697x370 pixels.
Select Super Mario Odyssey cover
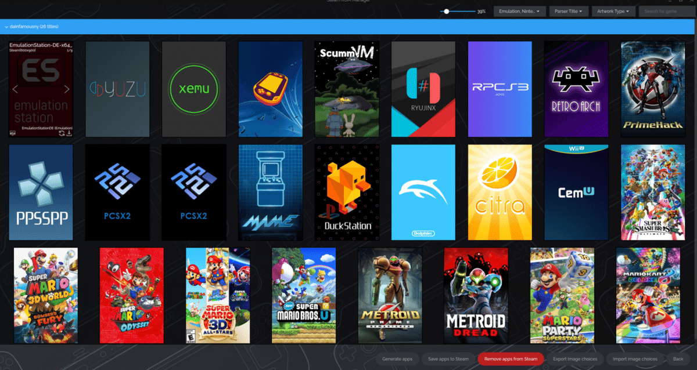pyautogui.click(x=132, y=295)
